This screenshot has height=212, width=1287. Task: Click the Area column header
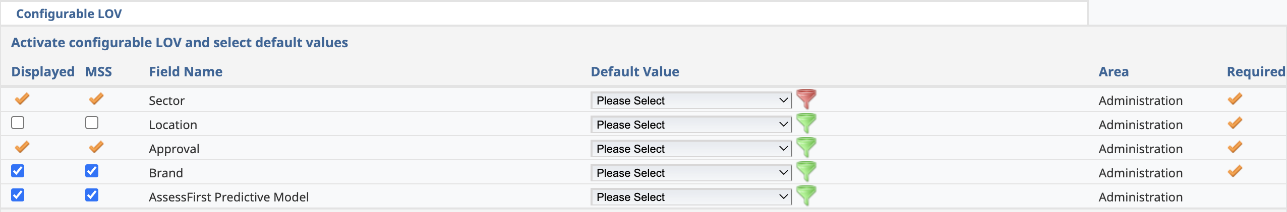pyautogui.click(x=1114, y=72)
